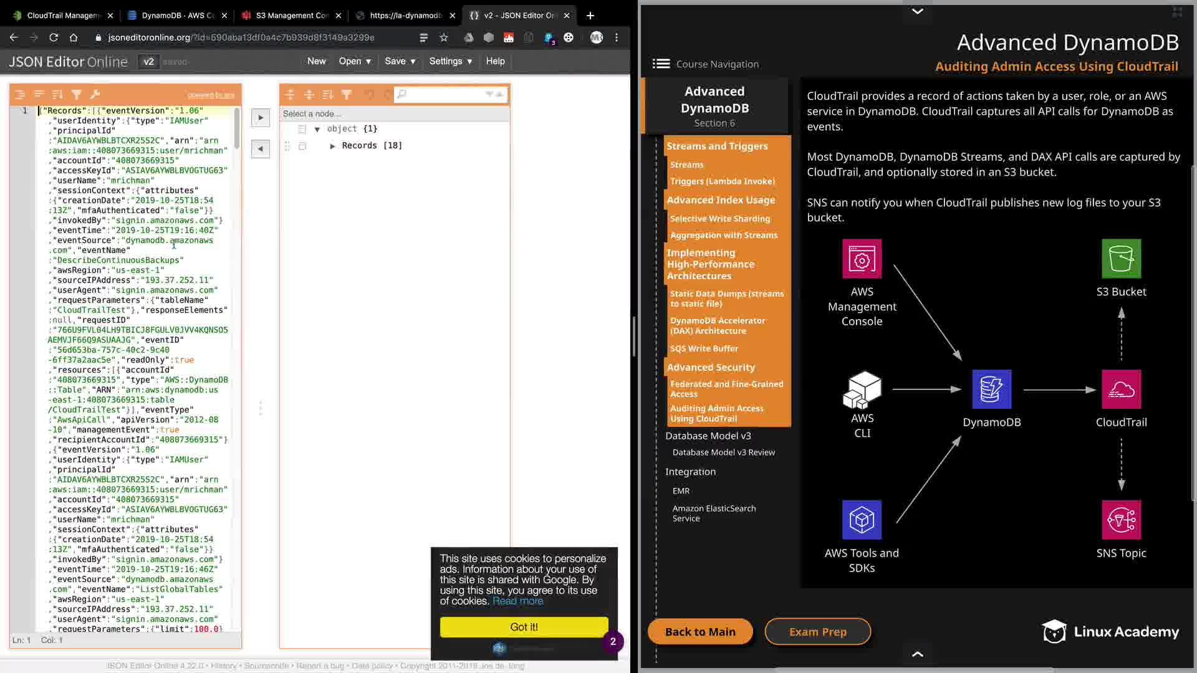Click expand all fields icon in tree editor
The width and height of the screenshot is (1197, 673).
[x=290, y=95]
